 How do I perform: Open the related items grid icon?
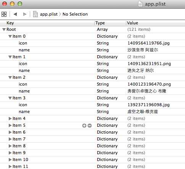tap(4, 14)
